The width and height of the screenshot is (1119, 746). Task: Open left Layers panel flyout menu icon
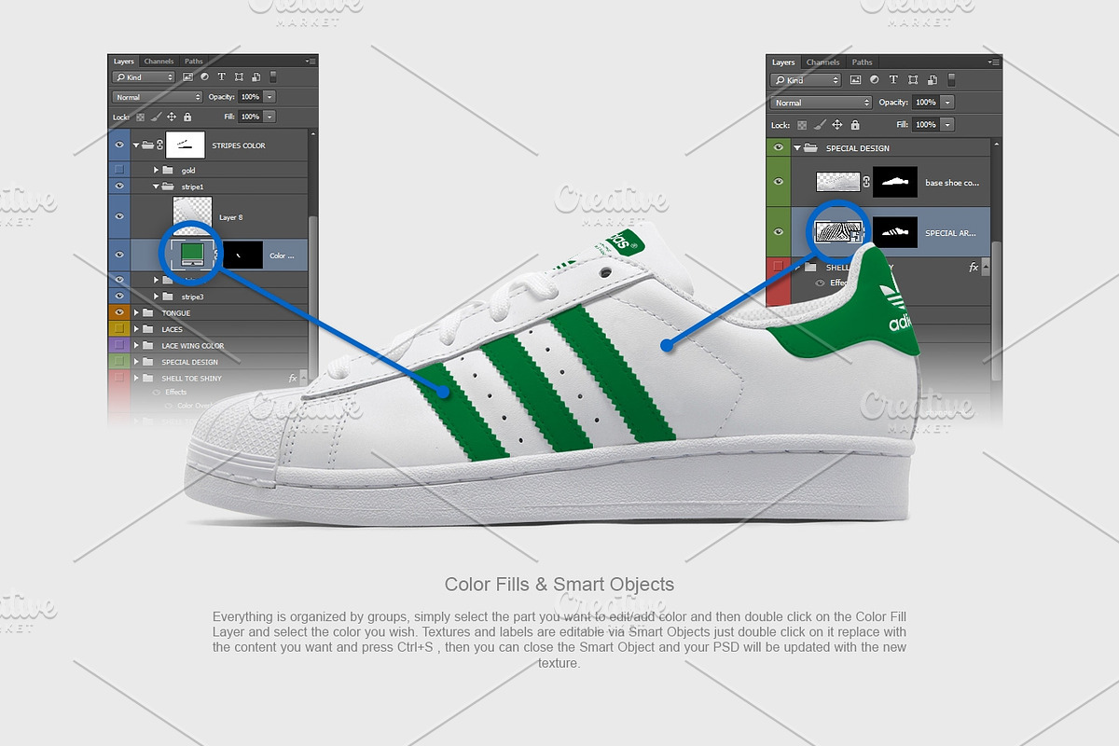311,62
